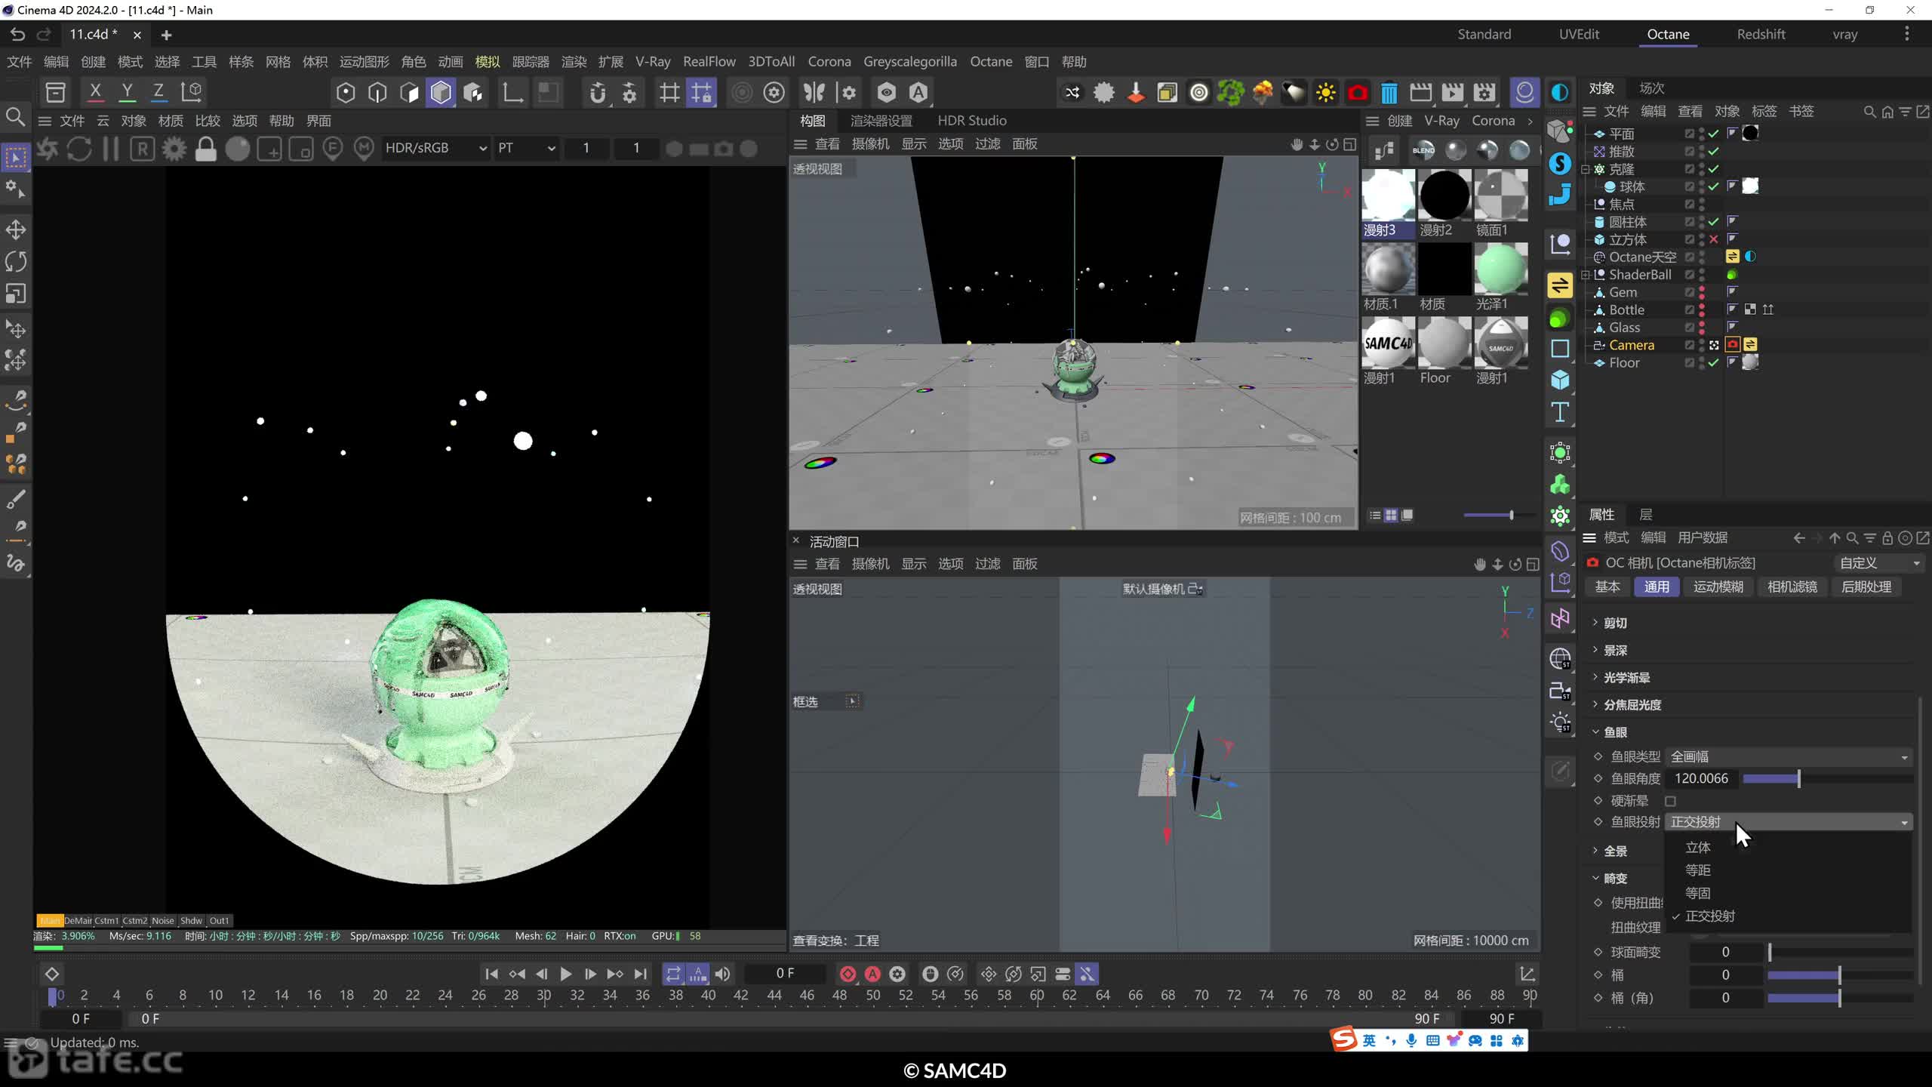1932x1087 pixels.
Task: Click the red Octane camera icon
Action: [1357, 93]
